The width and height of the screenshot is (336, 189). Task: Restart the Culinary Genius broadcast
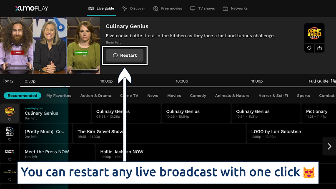(x=125, y=55)
